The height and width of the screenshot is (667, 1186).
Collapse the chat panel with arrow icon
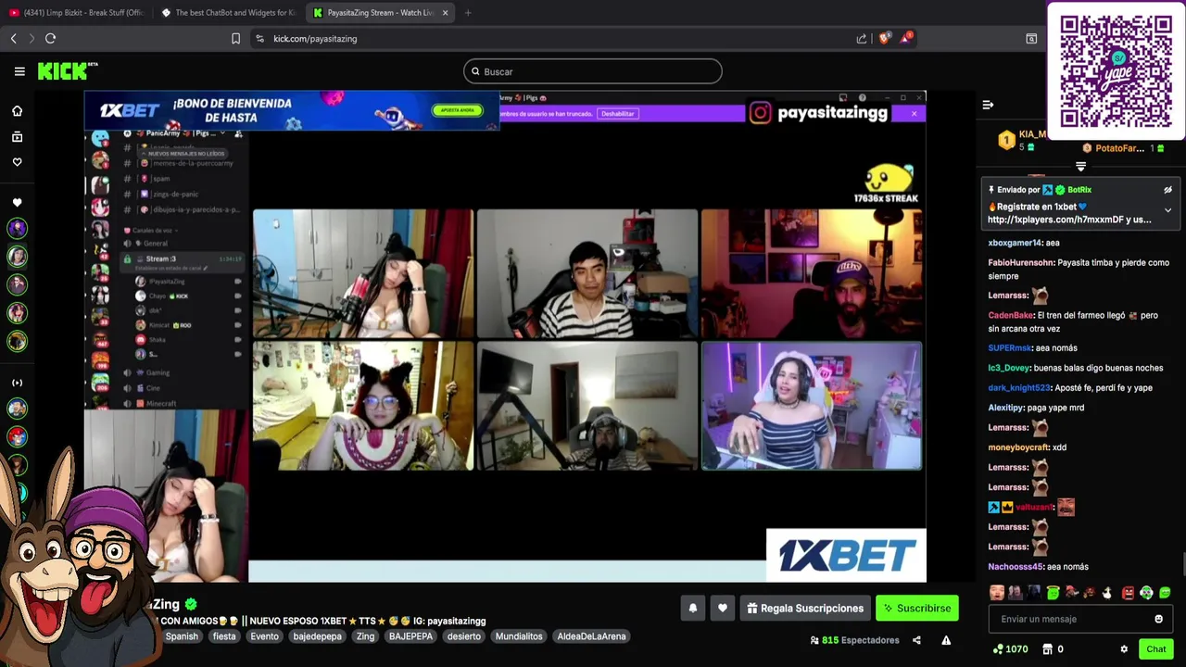988,105
